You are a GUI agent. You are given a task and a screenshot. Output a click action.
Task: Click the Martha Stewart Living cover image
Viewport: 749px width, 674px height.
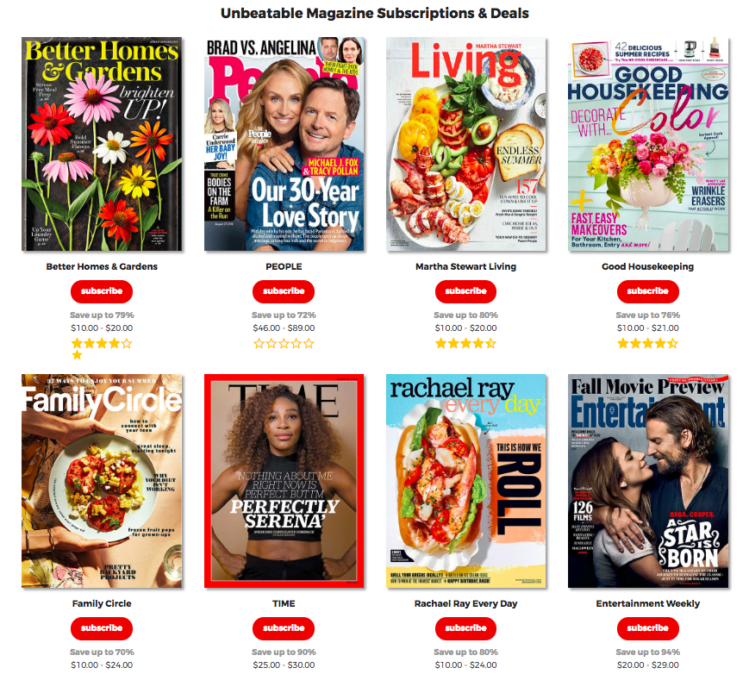click(465, 144)
